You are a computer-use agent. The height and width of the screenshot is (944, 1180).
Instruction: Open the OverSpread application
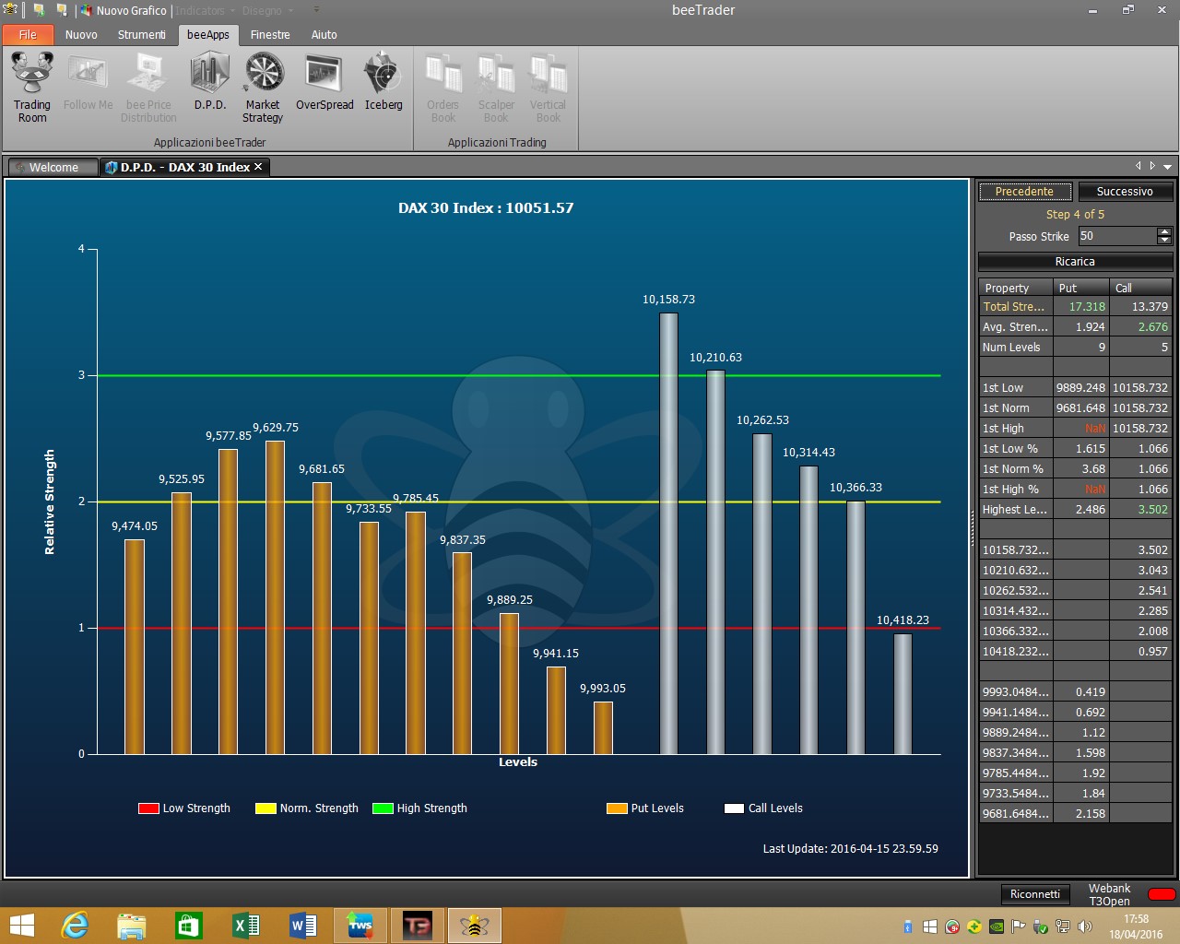coord(324,81)
